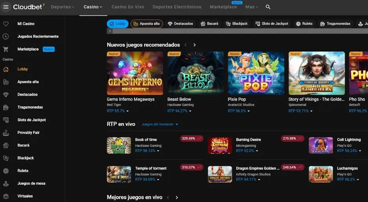Open the Juegos del momento dropdown
The height and width of the screenshot is (202, 368).
[x=160, y=124]
